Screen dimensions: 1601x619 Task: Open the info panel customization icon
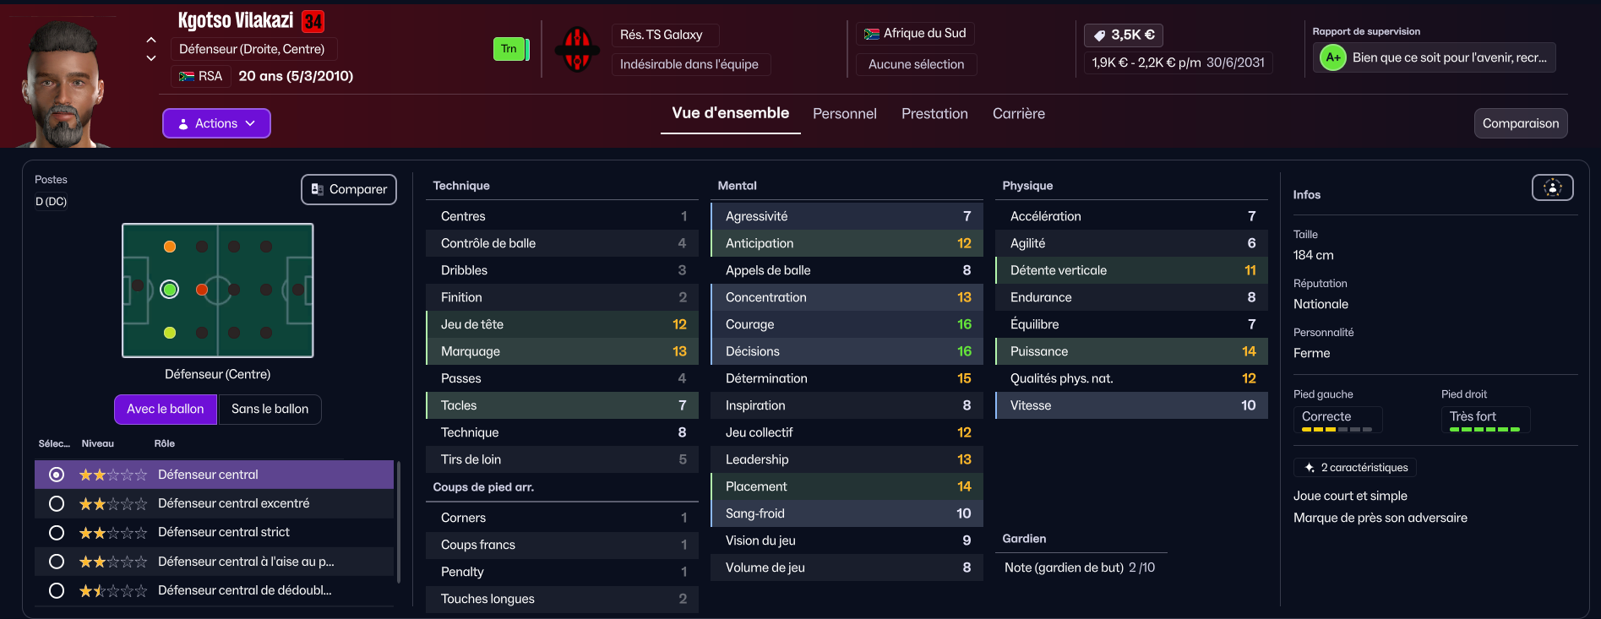(x=1552, y=187)
